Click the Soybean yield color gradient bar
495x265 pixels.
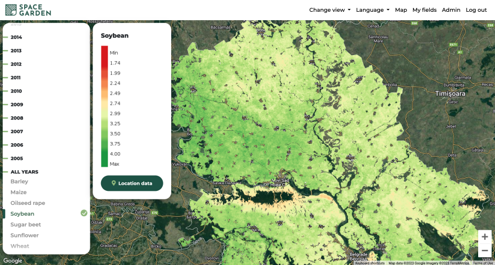point(104,106)
